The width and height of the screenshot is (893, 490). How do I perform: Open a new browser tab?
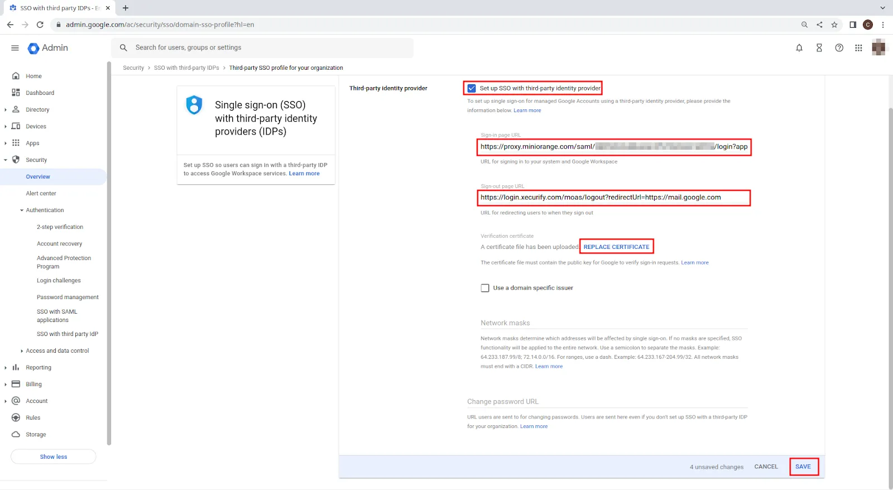[126, 8]
